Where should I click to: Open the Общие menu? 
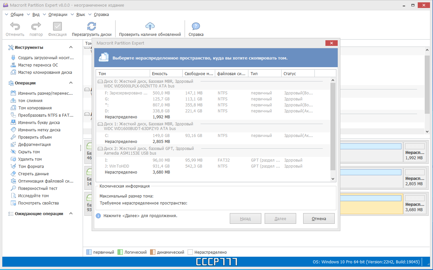[17, 15]
